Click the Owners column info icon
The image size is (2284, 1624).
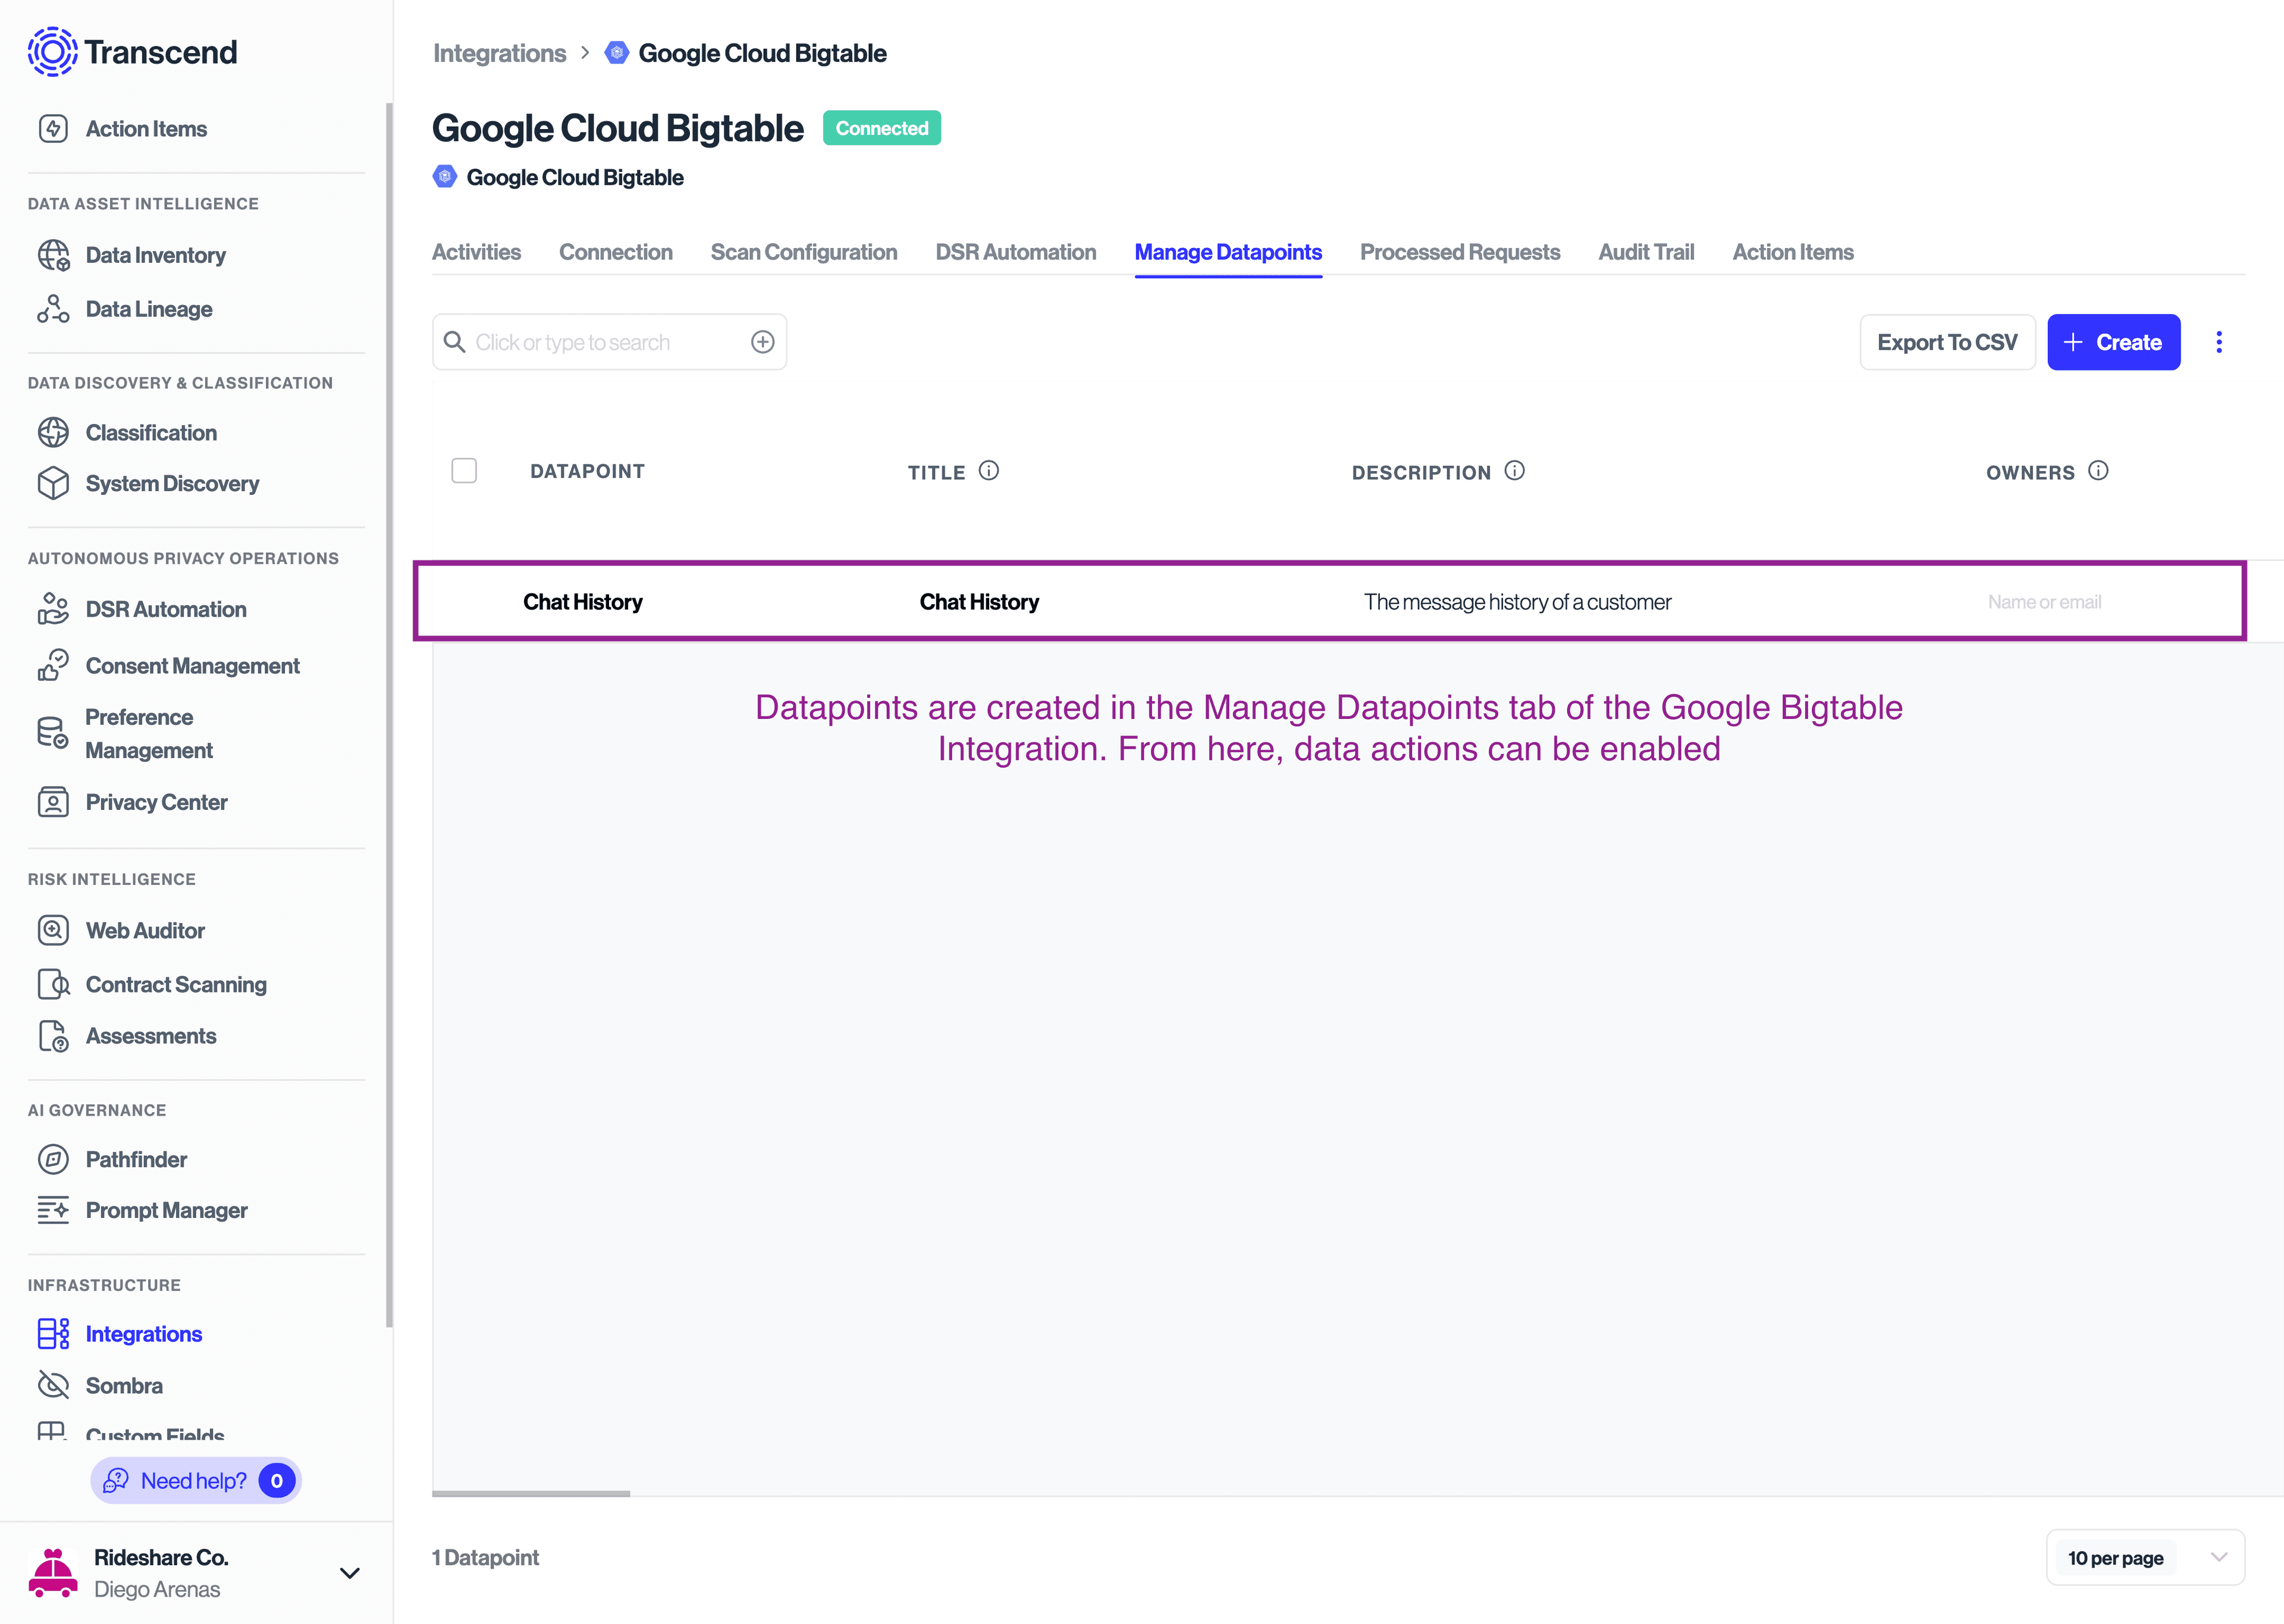(x=2099, y=471)
